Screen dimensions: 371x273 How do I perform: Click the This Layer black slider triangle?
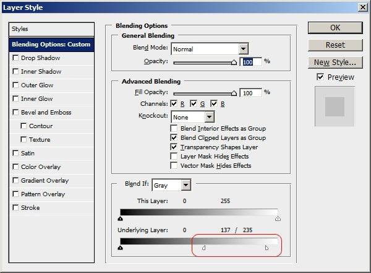click(x=120, y=219)
